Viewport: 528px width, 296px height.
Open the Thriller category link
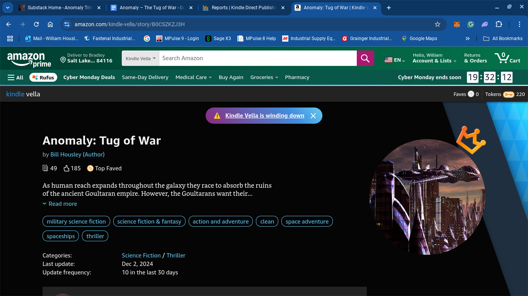pyautogui.click(x=176, y=256)
